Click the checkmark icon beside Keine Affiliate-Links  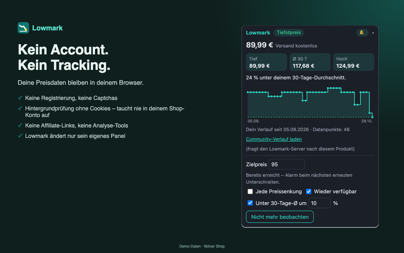tap(20, 126)
